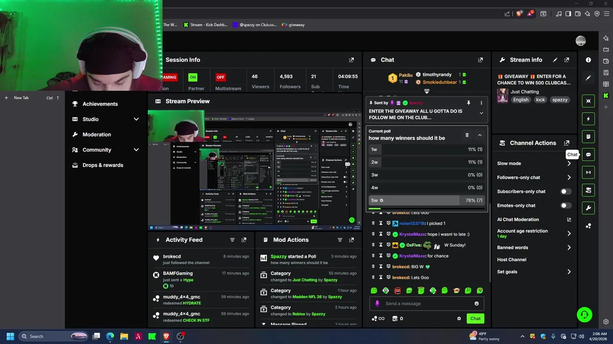The width and height of the screenshot is (613, 344).
Task: Open chat settings gear beside Chat button
Action: pos(459,319)
